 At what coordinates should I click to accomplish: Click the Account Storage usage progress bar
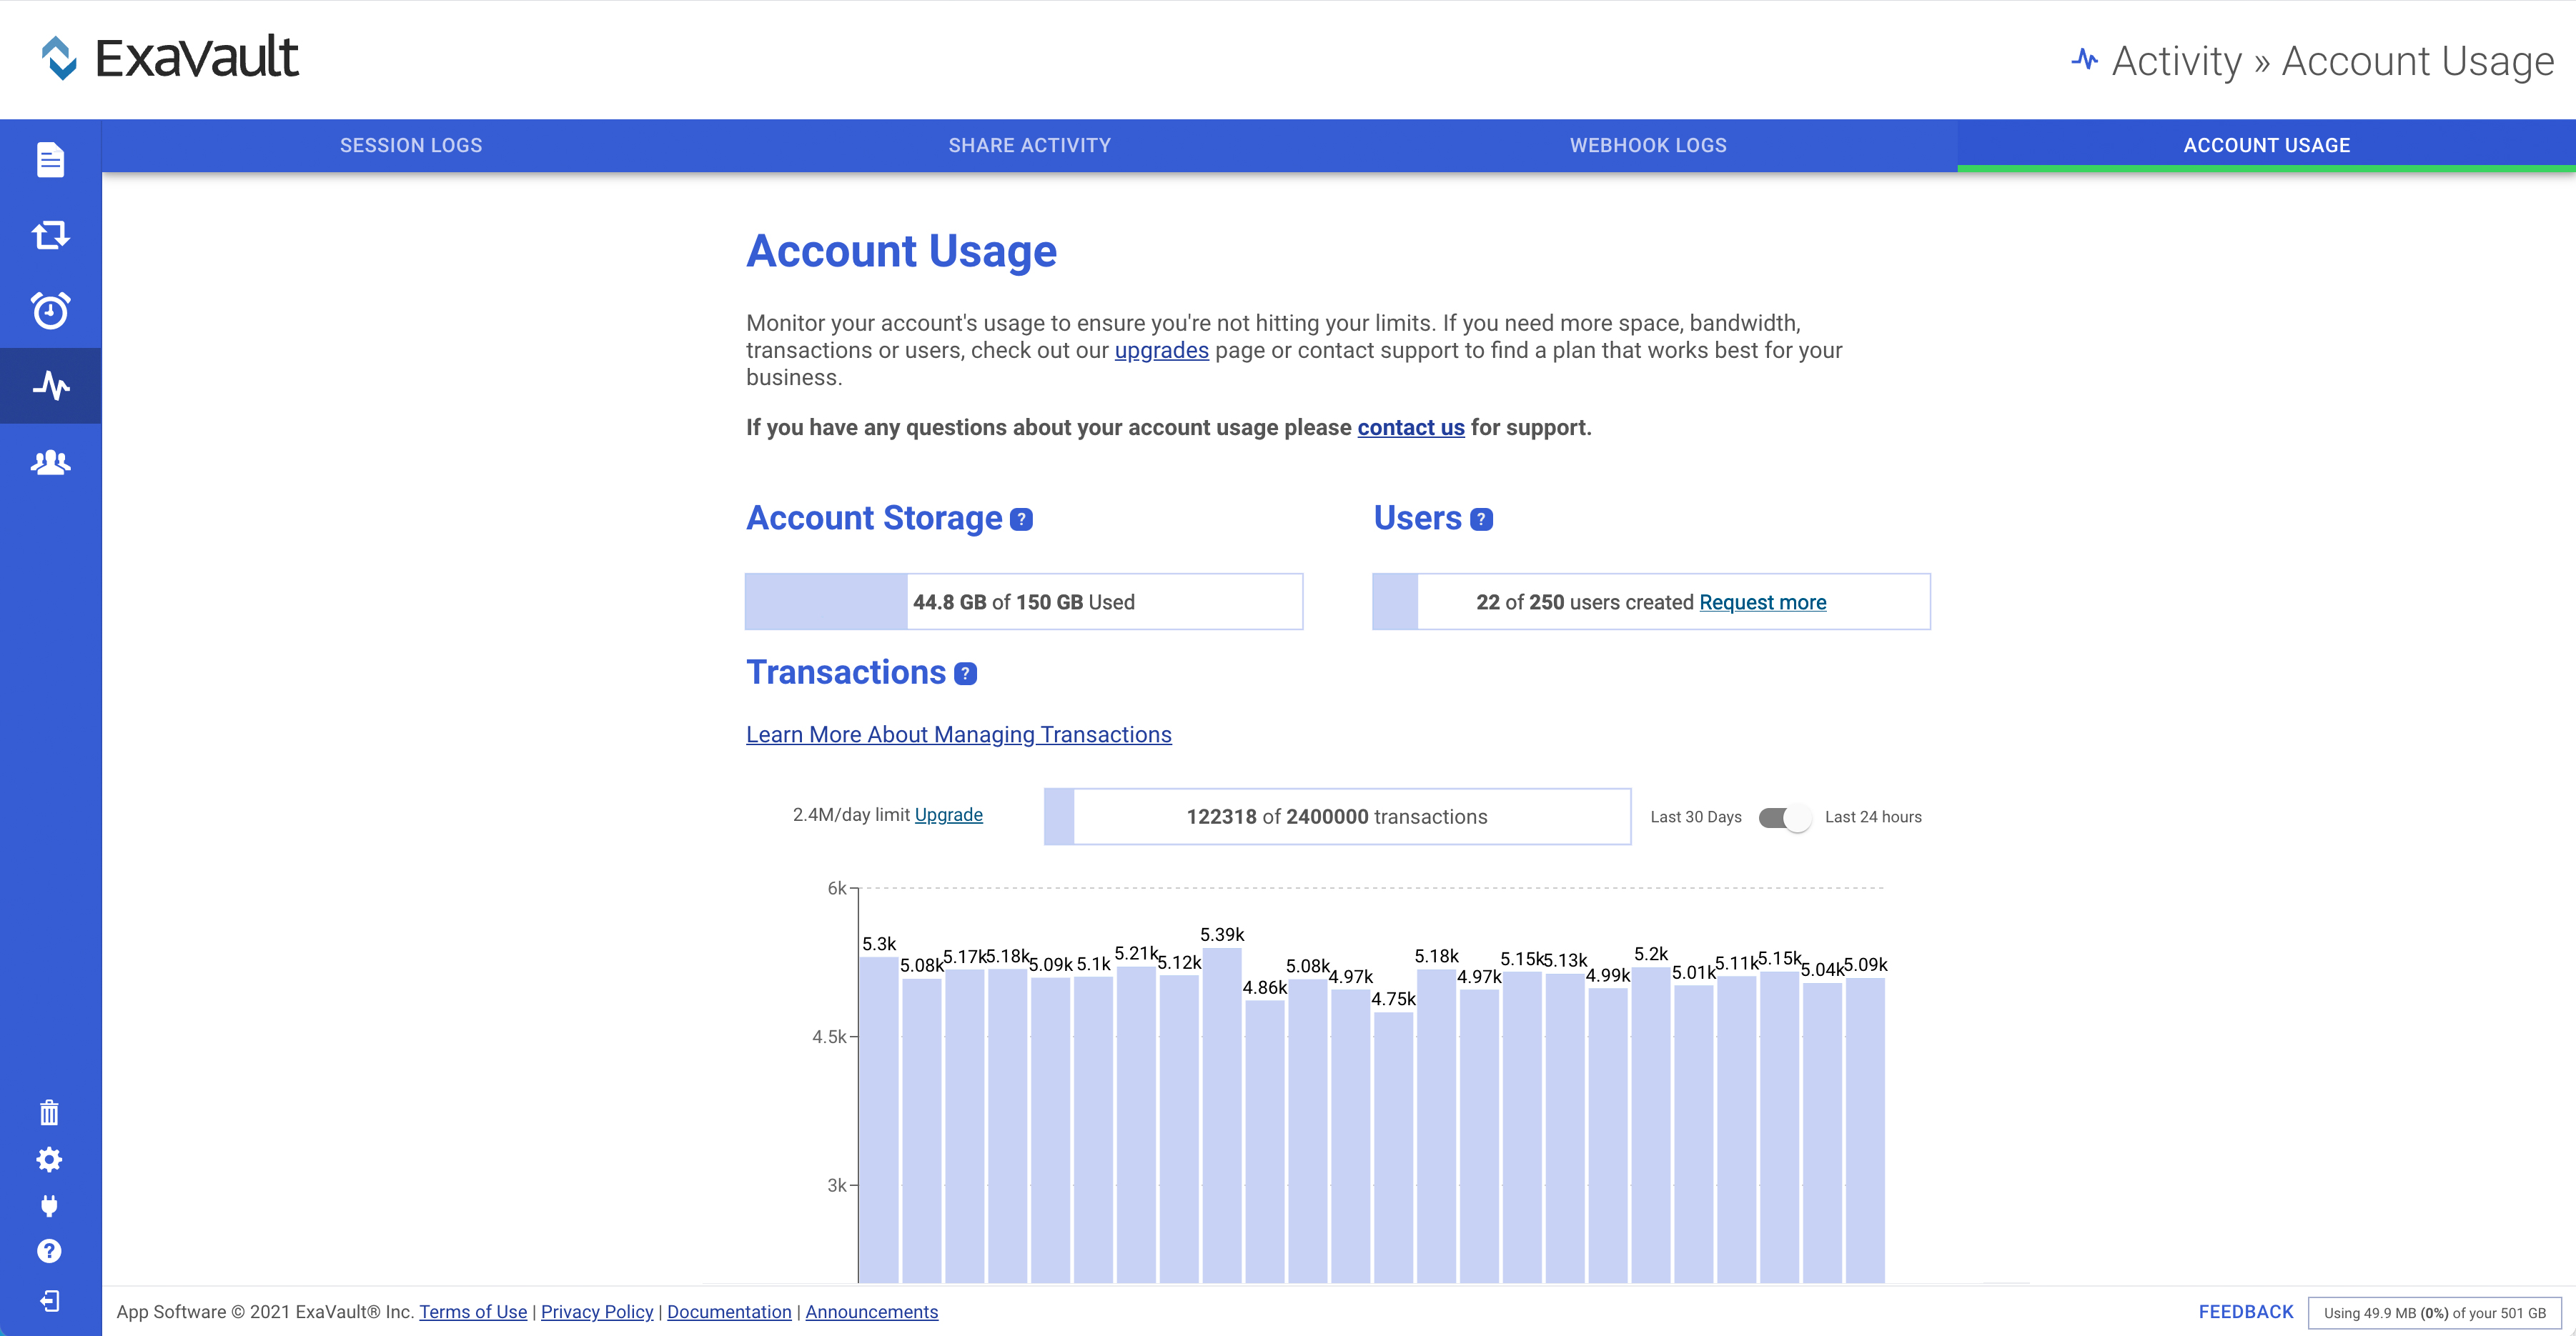[1023, 602]
